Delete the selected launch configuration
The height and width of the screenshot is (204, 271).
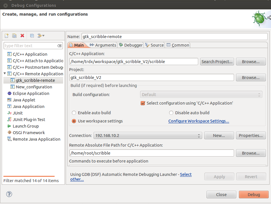coord(22,36)
